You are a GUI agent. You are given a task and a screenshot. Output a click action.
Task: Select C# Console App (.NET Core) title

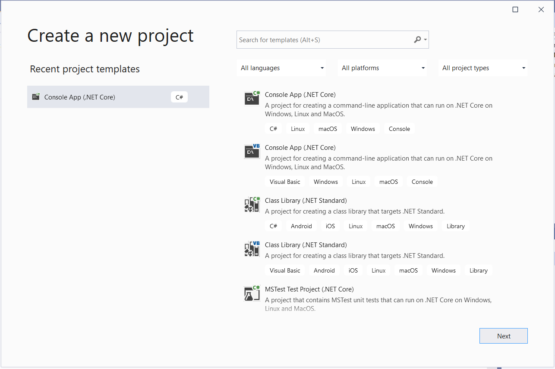(x=300, y=95)
